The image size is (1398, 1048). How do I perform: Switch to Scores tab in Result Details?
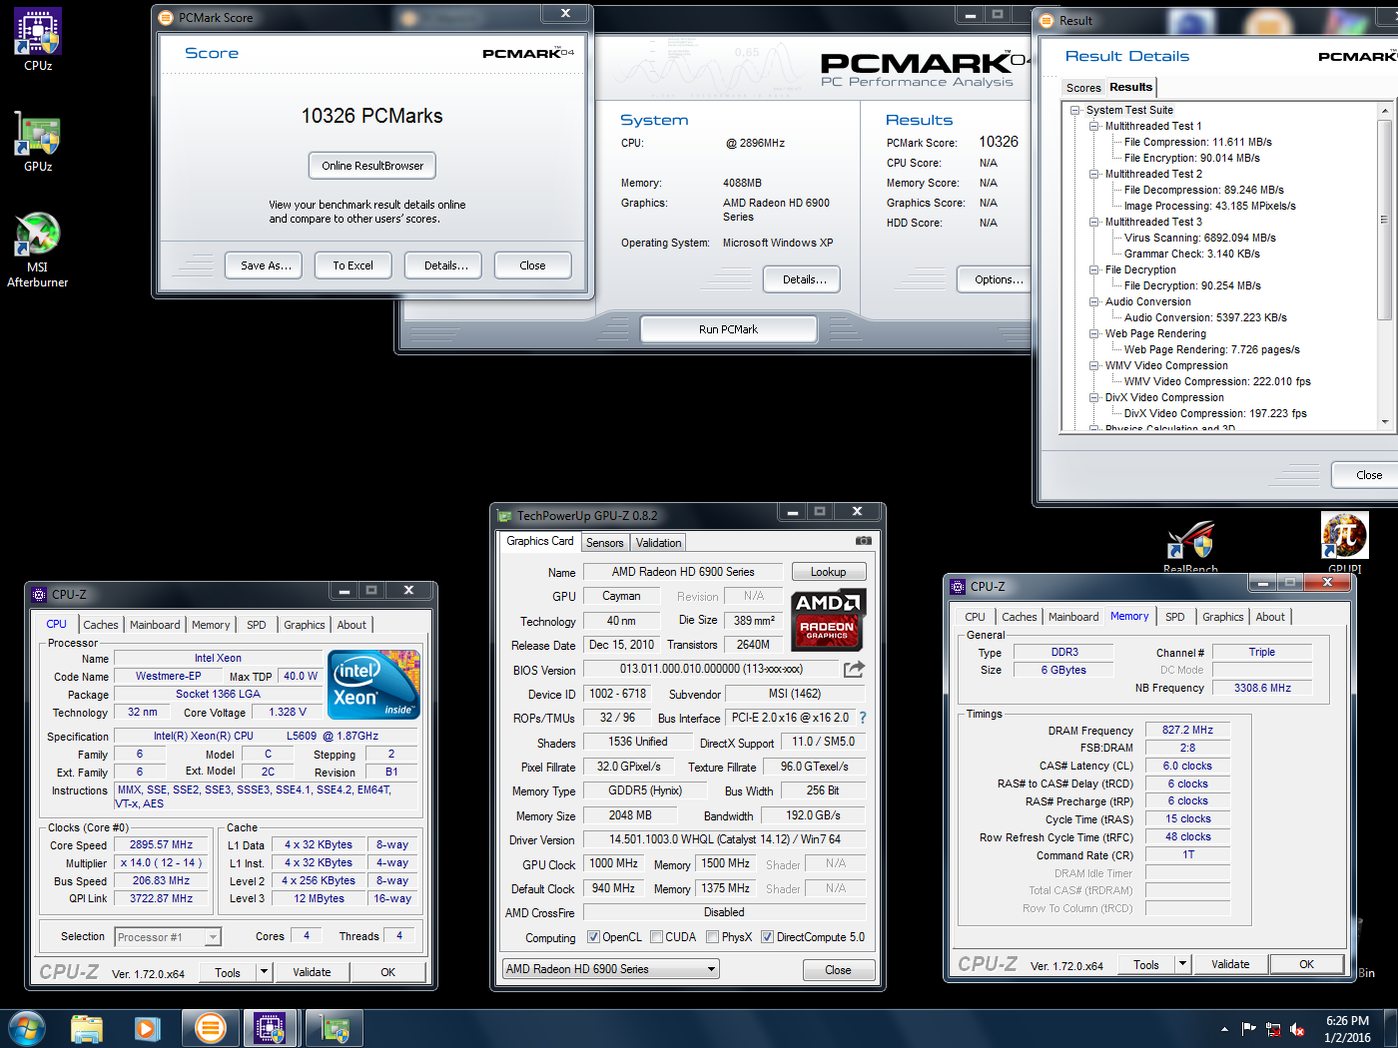[1083, 88]
